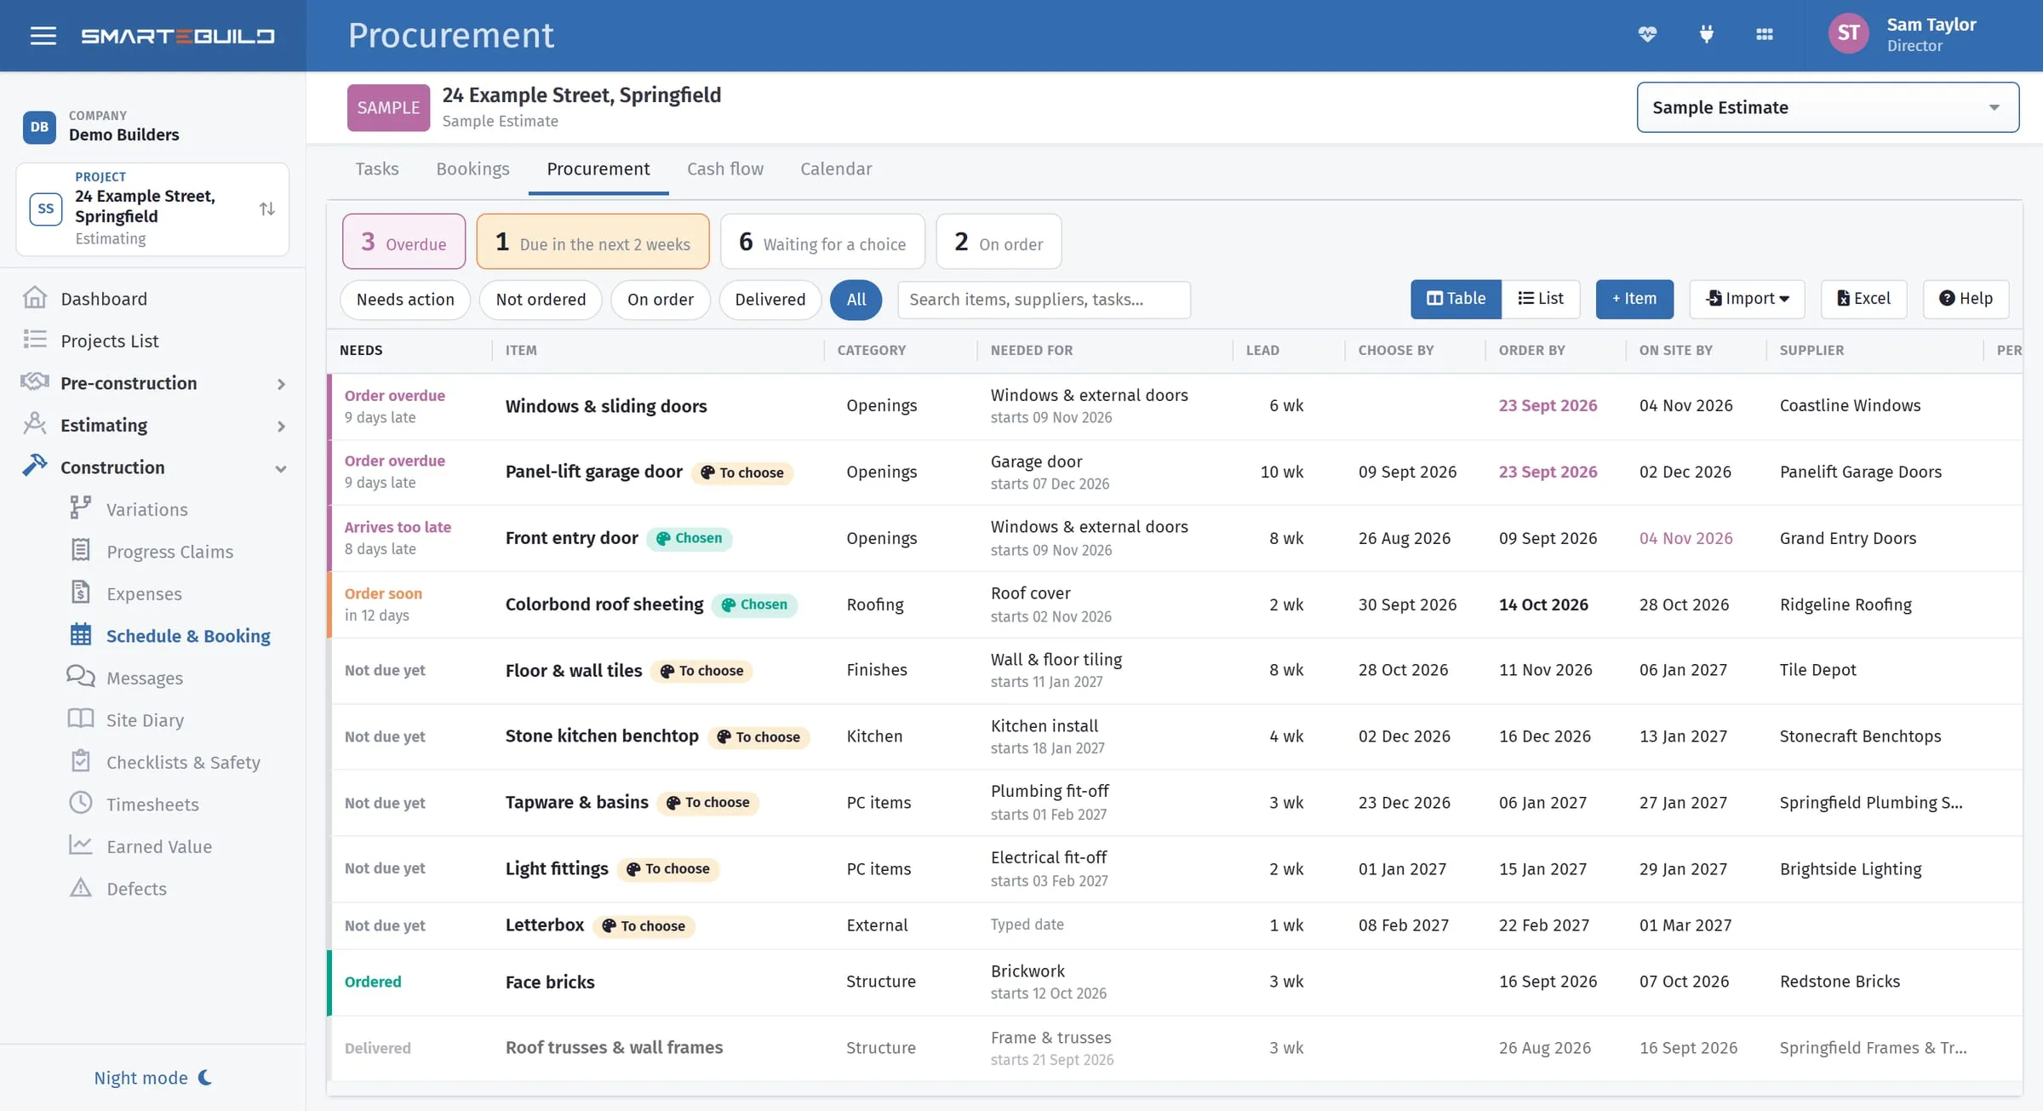This screenshot has height=1111, width=2043.
Task: Click the project switch arrows icon
Action: 267,209
